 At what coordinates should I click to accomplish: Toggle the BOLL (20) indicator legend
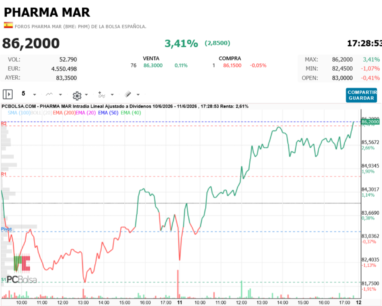[x=41, y=113]
